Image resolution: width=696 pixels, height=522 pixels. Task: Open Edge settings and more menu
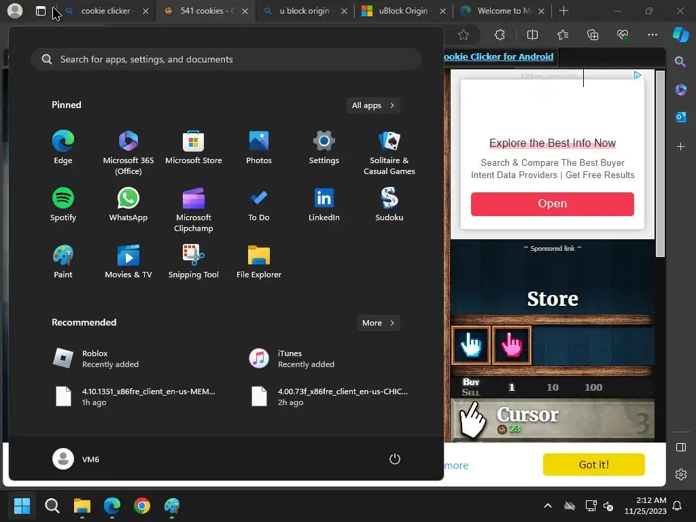(652, 35)
